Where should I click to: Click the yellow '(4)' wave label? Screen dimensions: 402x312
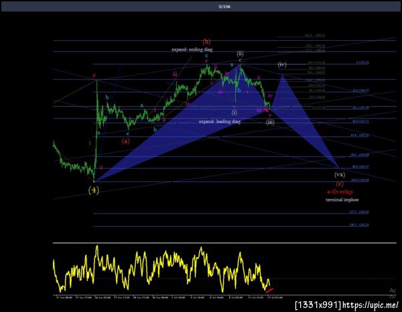pyautogui.click(x=94, y=190)
